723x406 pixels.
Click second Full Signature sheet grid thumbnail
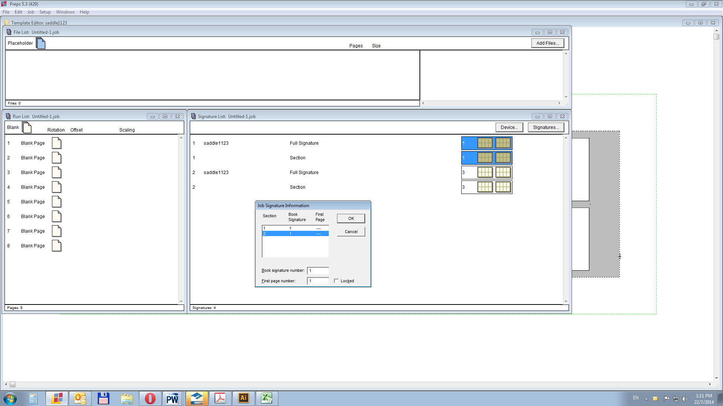pos(487,173)
